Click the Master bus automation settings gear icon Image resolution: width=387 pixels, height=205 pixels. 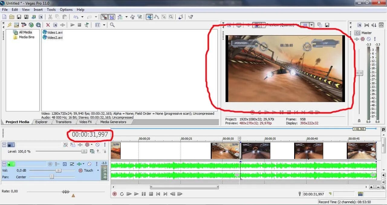(363, 39)
